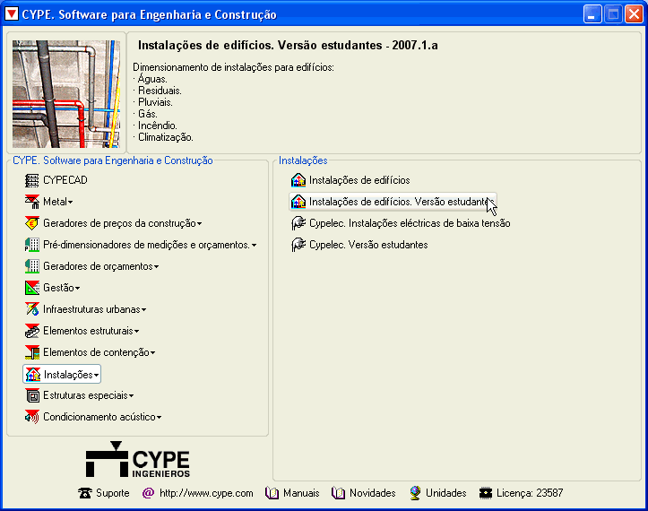The height and width of the screenshot is (511, 648).
Task: Click the Gestão icon
Action: pos(32,288)
